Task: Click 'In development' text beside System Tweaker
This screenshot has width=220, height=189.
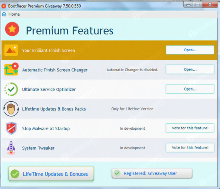Action: 132,148
